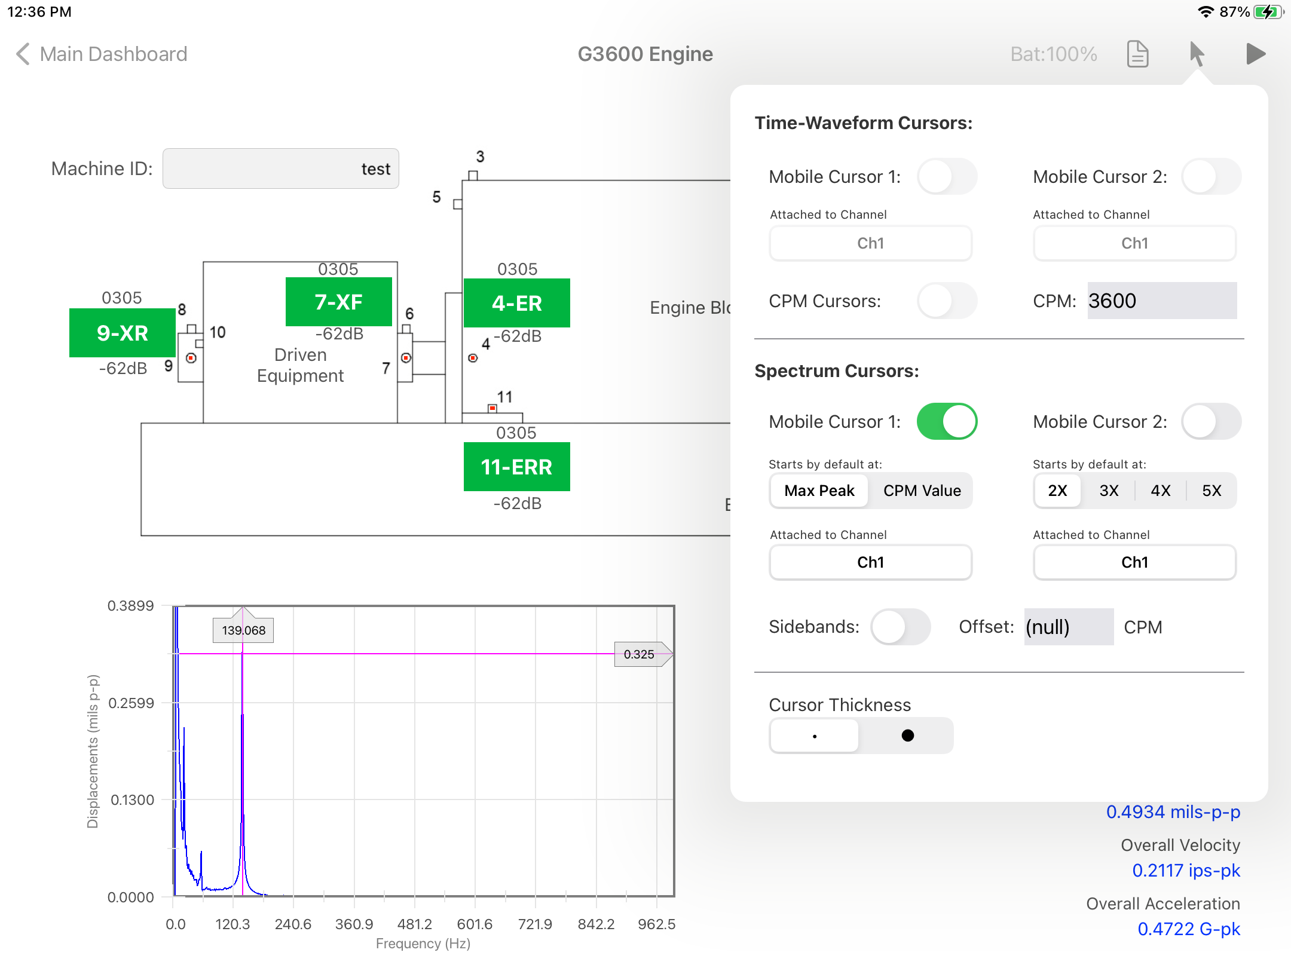Select the Max Peak segment
This screenshot has width=1291, height=968.
pyautogui.click(x=819, y=491)
